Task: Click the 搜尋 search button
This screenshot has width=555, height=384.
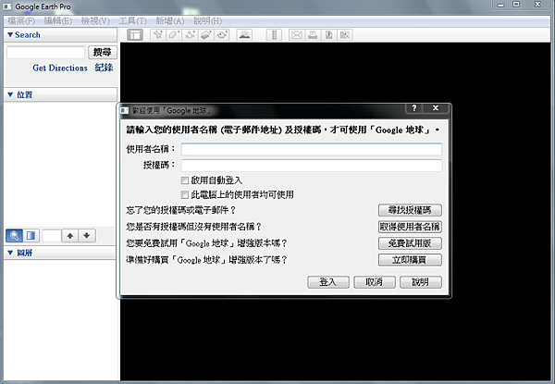Action: [x=103, y=53]
